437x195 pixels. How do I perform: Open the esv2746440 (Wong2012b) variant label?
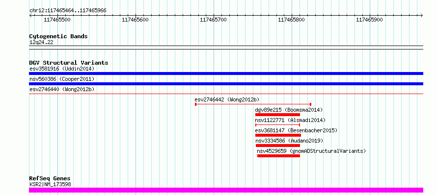coord(62,89)
